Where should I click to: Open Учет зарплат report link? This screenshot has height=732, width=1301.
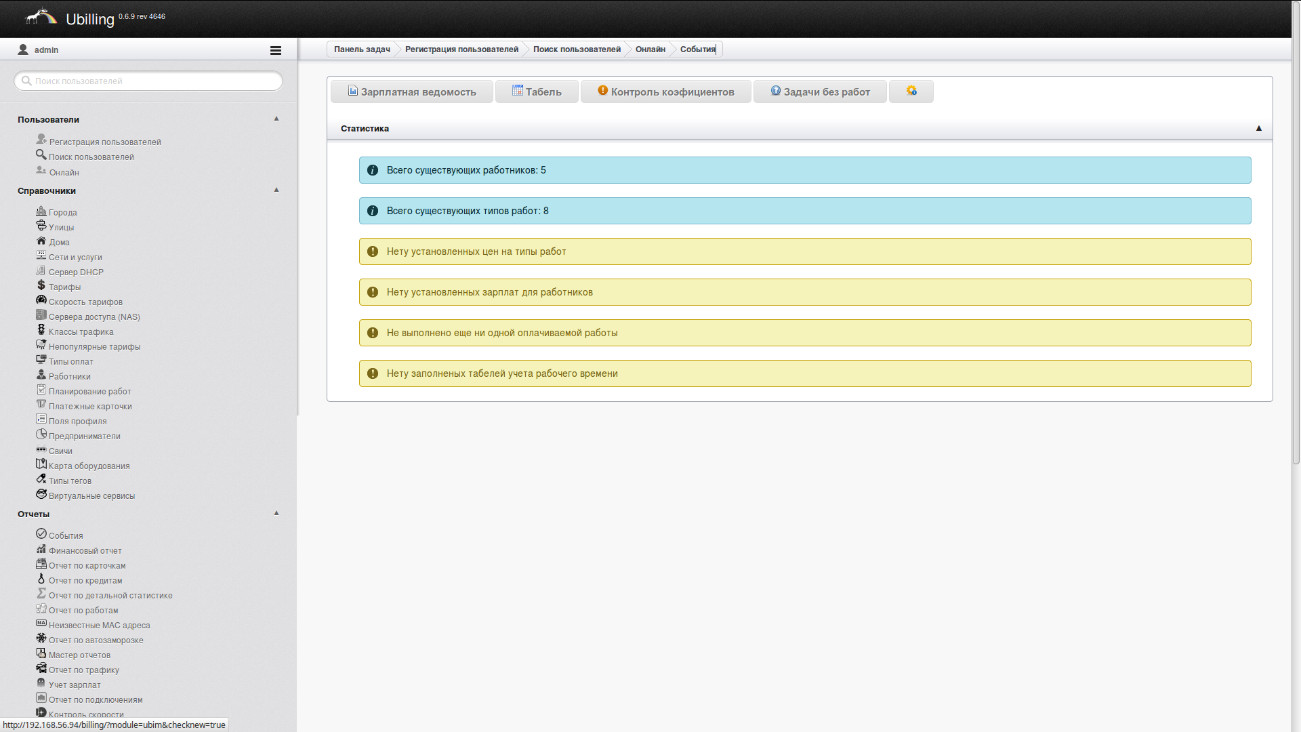click(75, 685)
